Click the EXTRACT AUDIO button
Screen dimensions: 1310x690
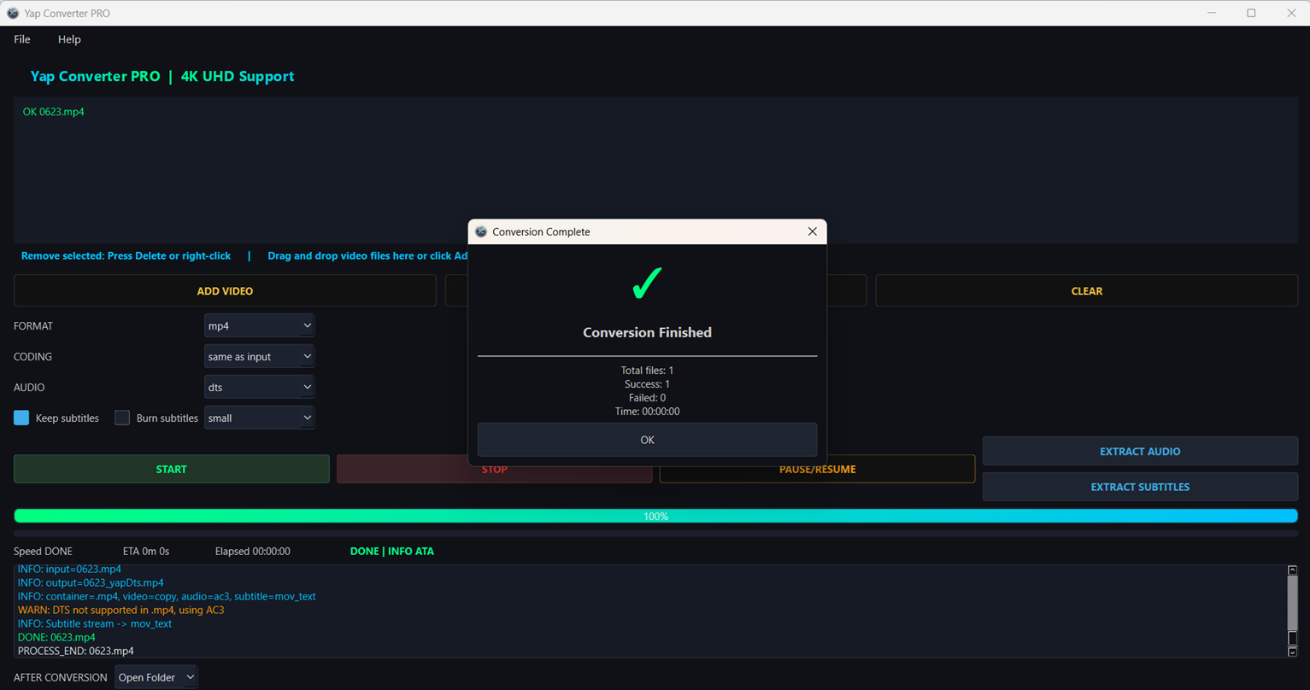coord(1140,451)
